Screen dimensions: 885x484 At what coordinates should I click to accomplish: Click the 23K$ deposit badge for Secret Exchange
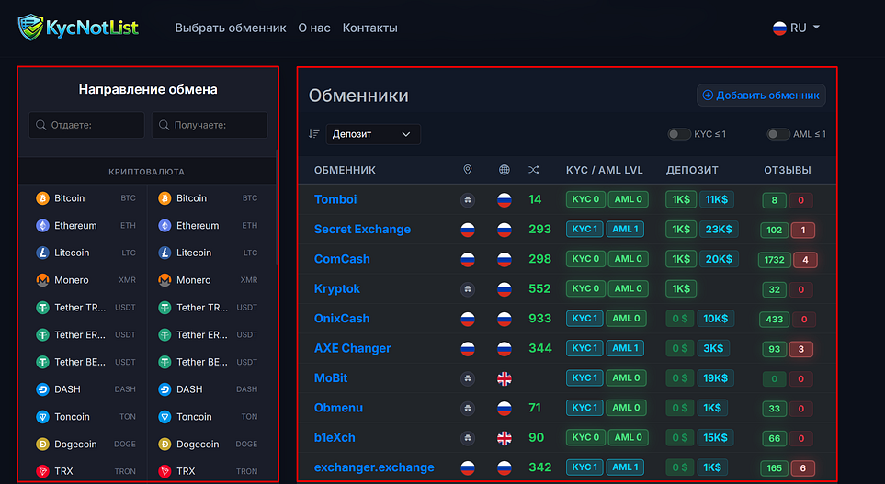point(719,229)
